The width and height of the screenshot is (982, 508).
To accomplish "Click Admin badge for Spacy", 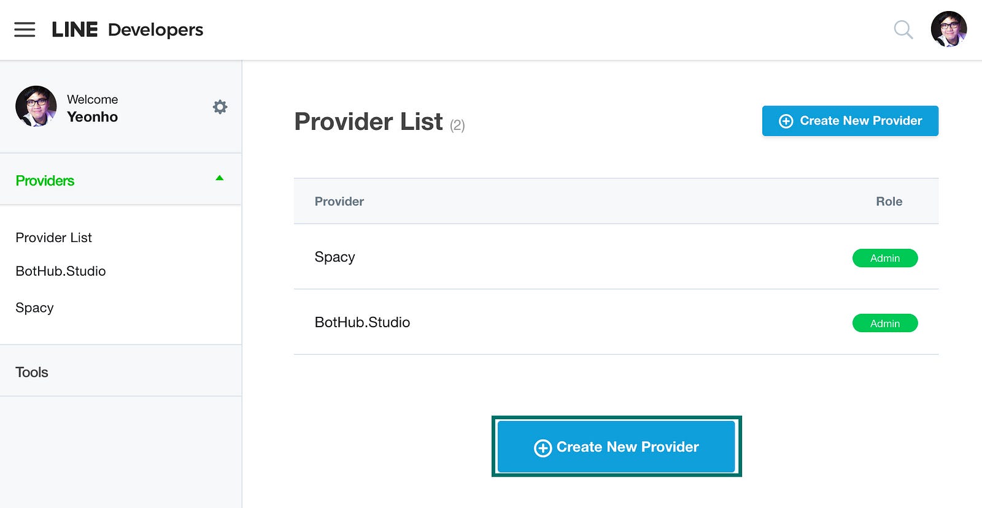I will (885, 258).
